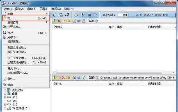Open the 文件(F) menu

point(8,9)
